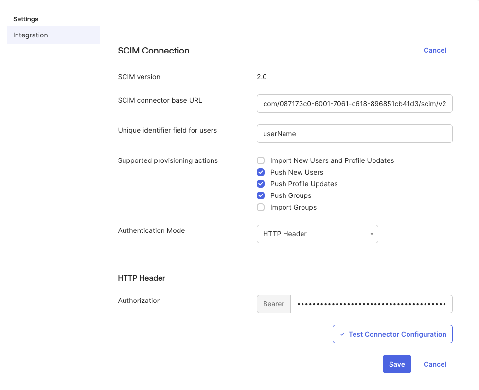Focus the SCIM connector base URL field
Viewport: 479px width, 390px height.
coord(355,104)
